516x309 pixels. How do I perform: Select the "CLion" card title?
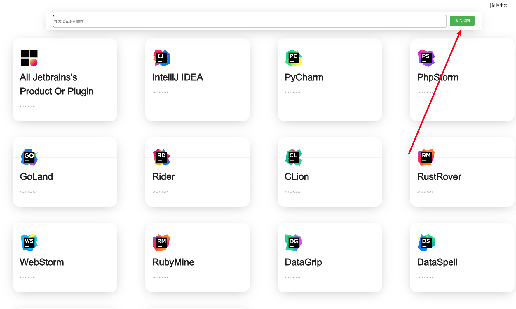[x=297, y=176]
